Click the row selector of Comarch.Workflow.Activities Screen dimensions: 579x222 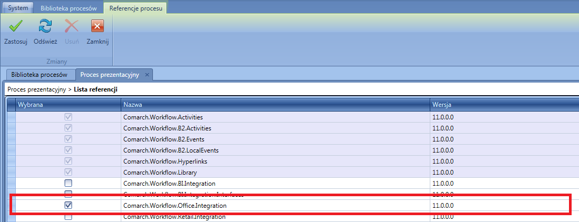point(12,117)
